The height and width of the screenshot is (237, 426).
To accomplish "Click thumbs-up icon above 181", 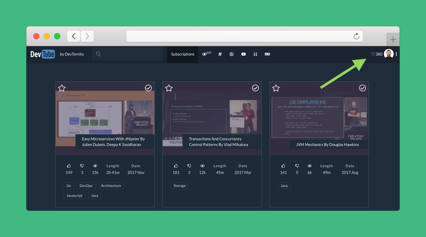I will tap(176, 166).
